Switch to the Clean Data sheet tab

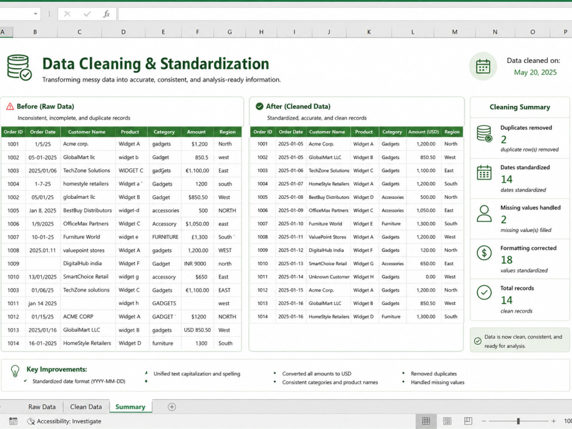(86, 407)
